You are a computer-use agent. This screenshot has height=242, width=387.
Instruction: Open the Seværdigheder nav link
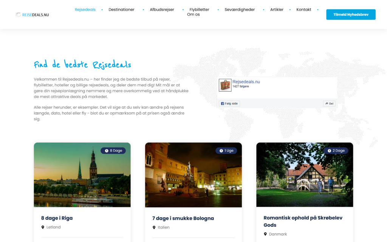pyautogui.click(x=239, y=9)
